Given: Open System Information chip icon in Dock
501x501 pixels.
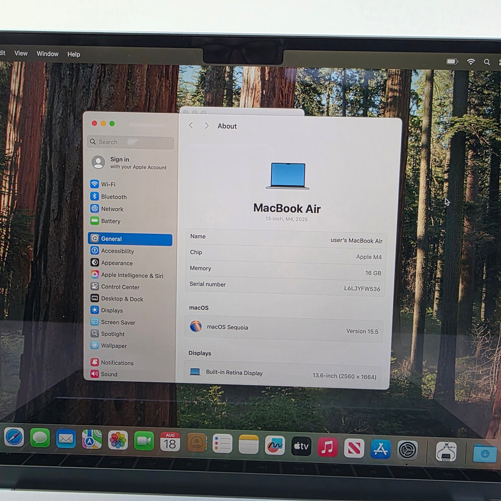Looking at the screenshot, I should pos(446,451).
